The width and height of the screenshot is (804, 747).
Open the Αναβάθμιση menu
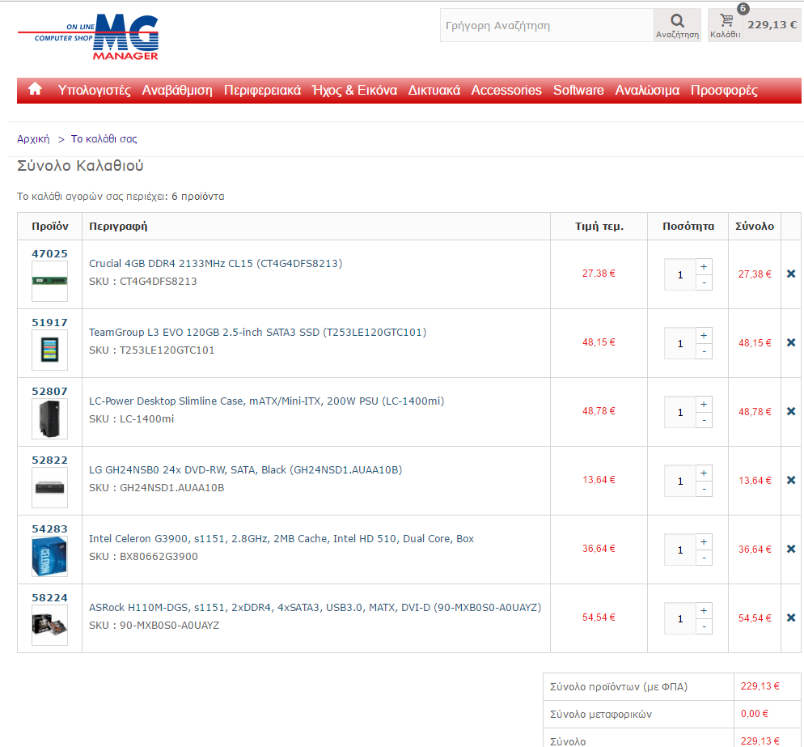pos(177,91)
